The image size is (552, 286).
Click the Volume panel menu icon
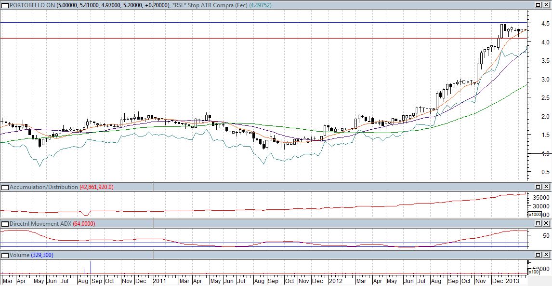4,254
